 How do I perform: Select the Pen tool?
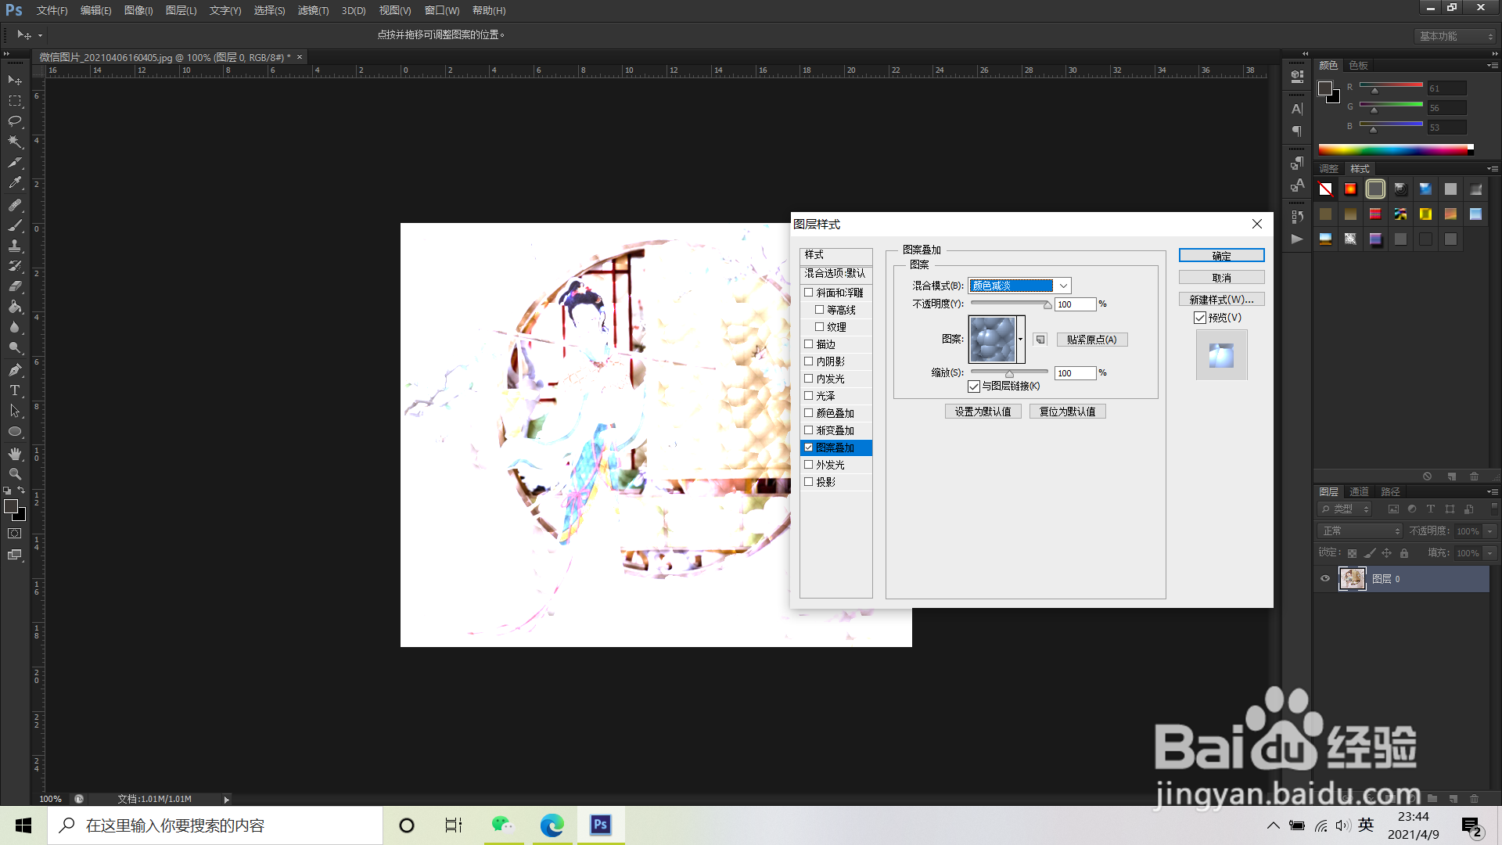point(15,369)
